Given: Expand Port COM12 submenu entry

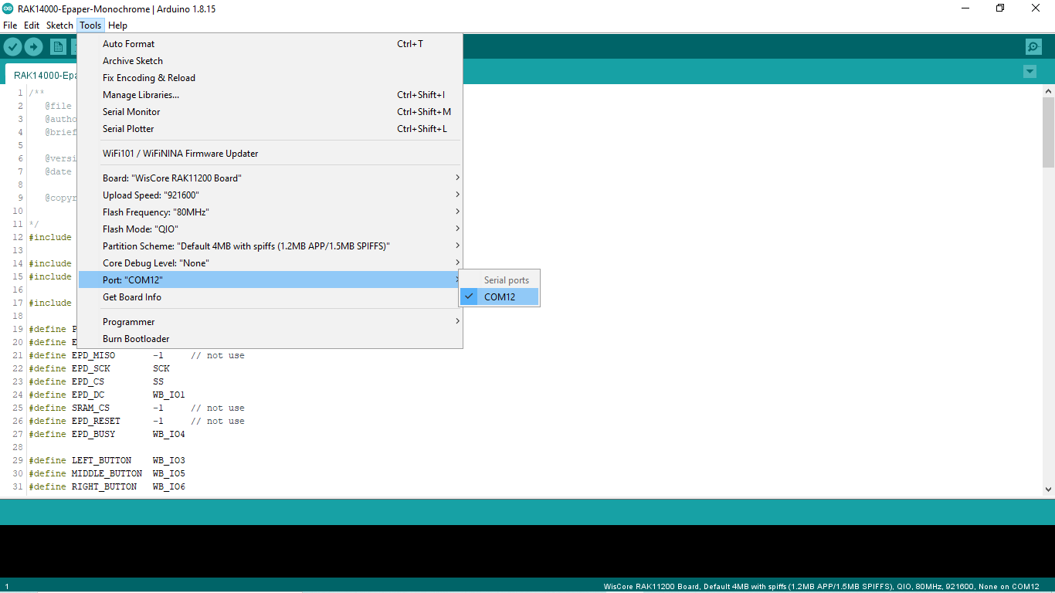Looking at the screenshot, I should pos(270,280).
